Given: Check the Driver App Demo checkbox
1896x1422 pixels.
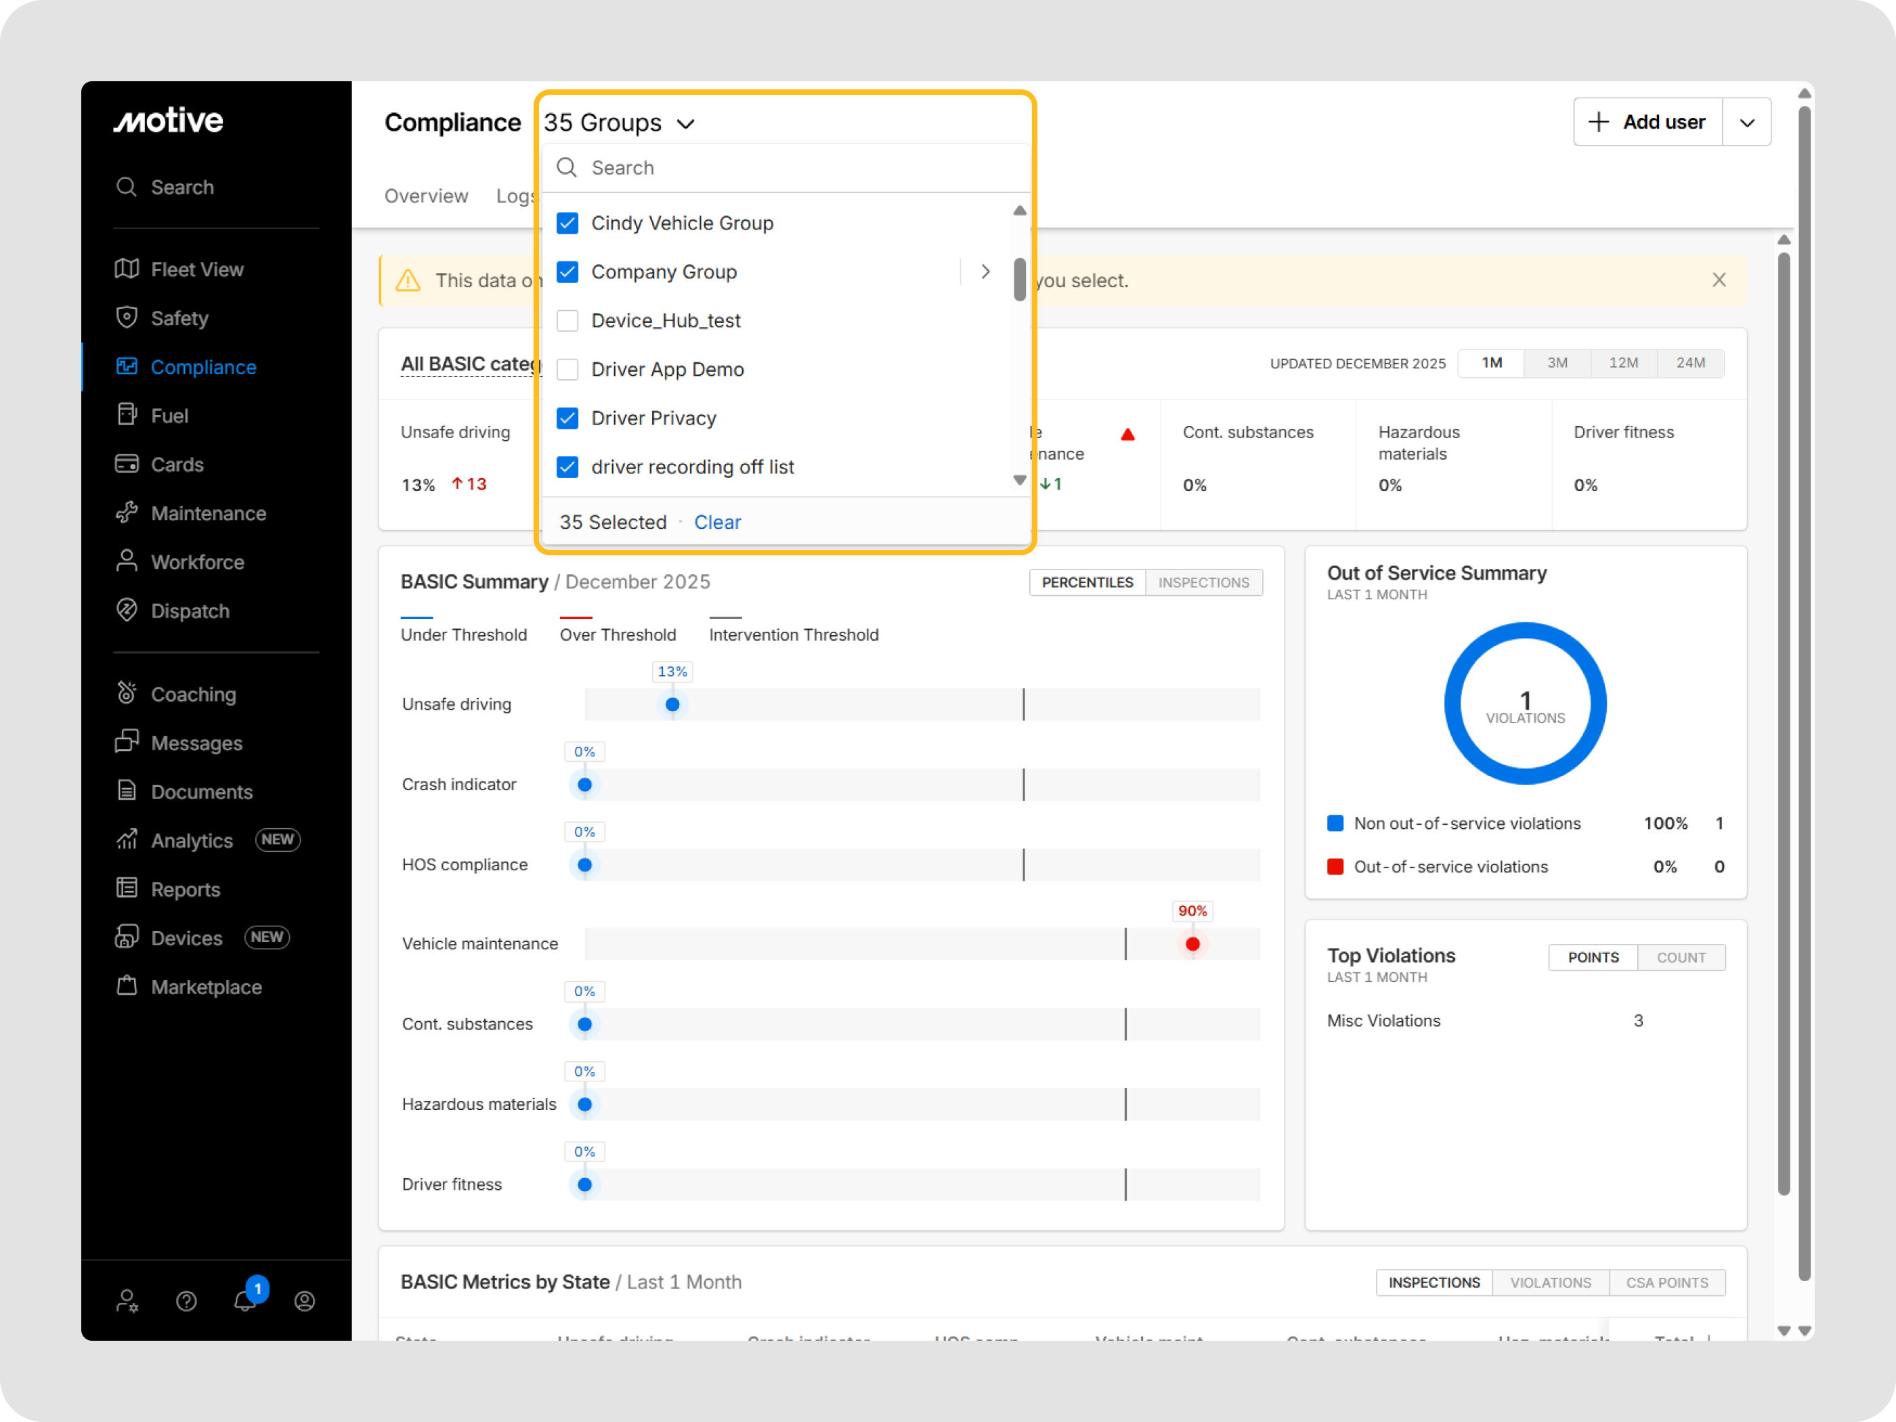Looking at the screenshot, I should point(567,370).
